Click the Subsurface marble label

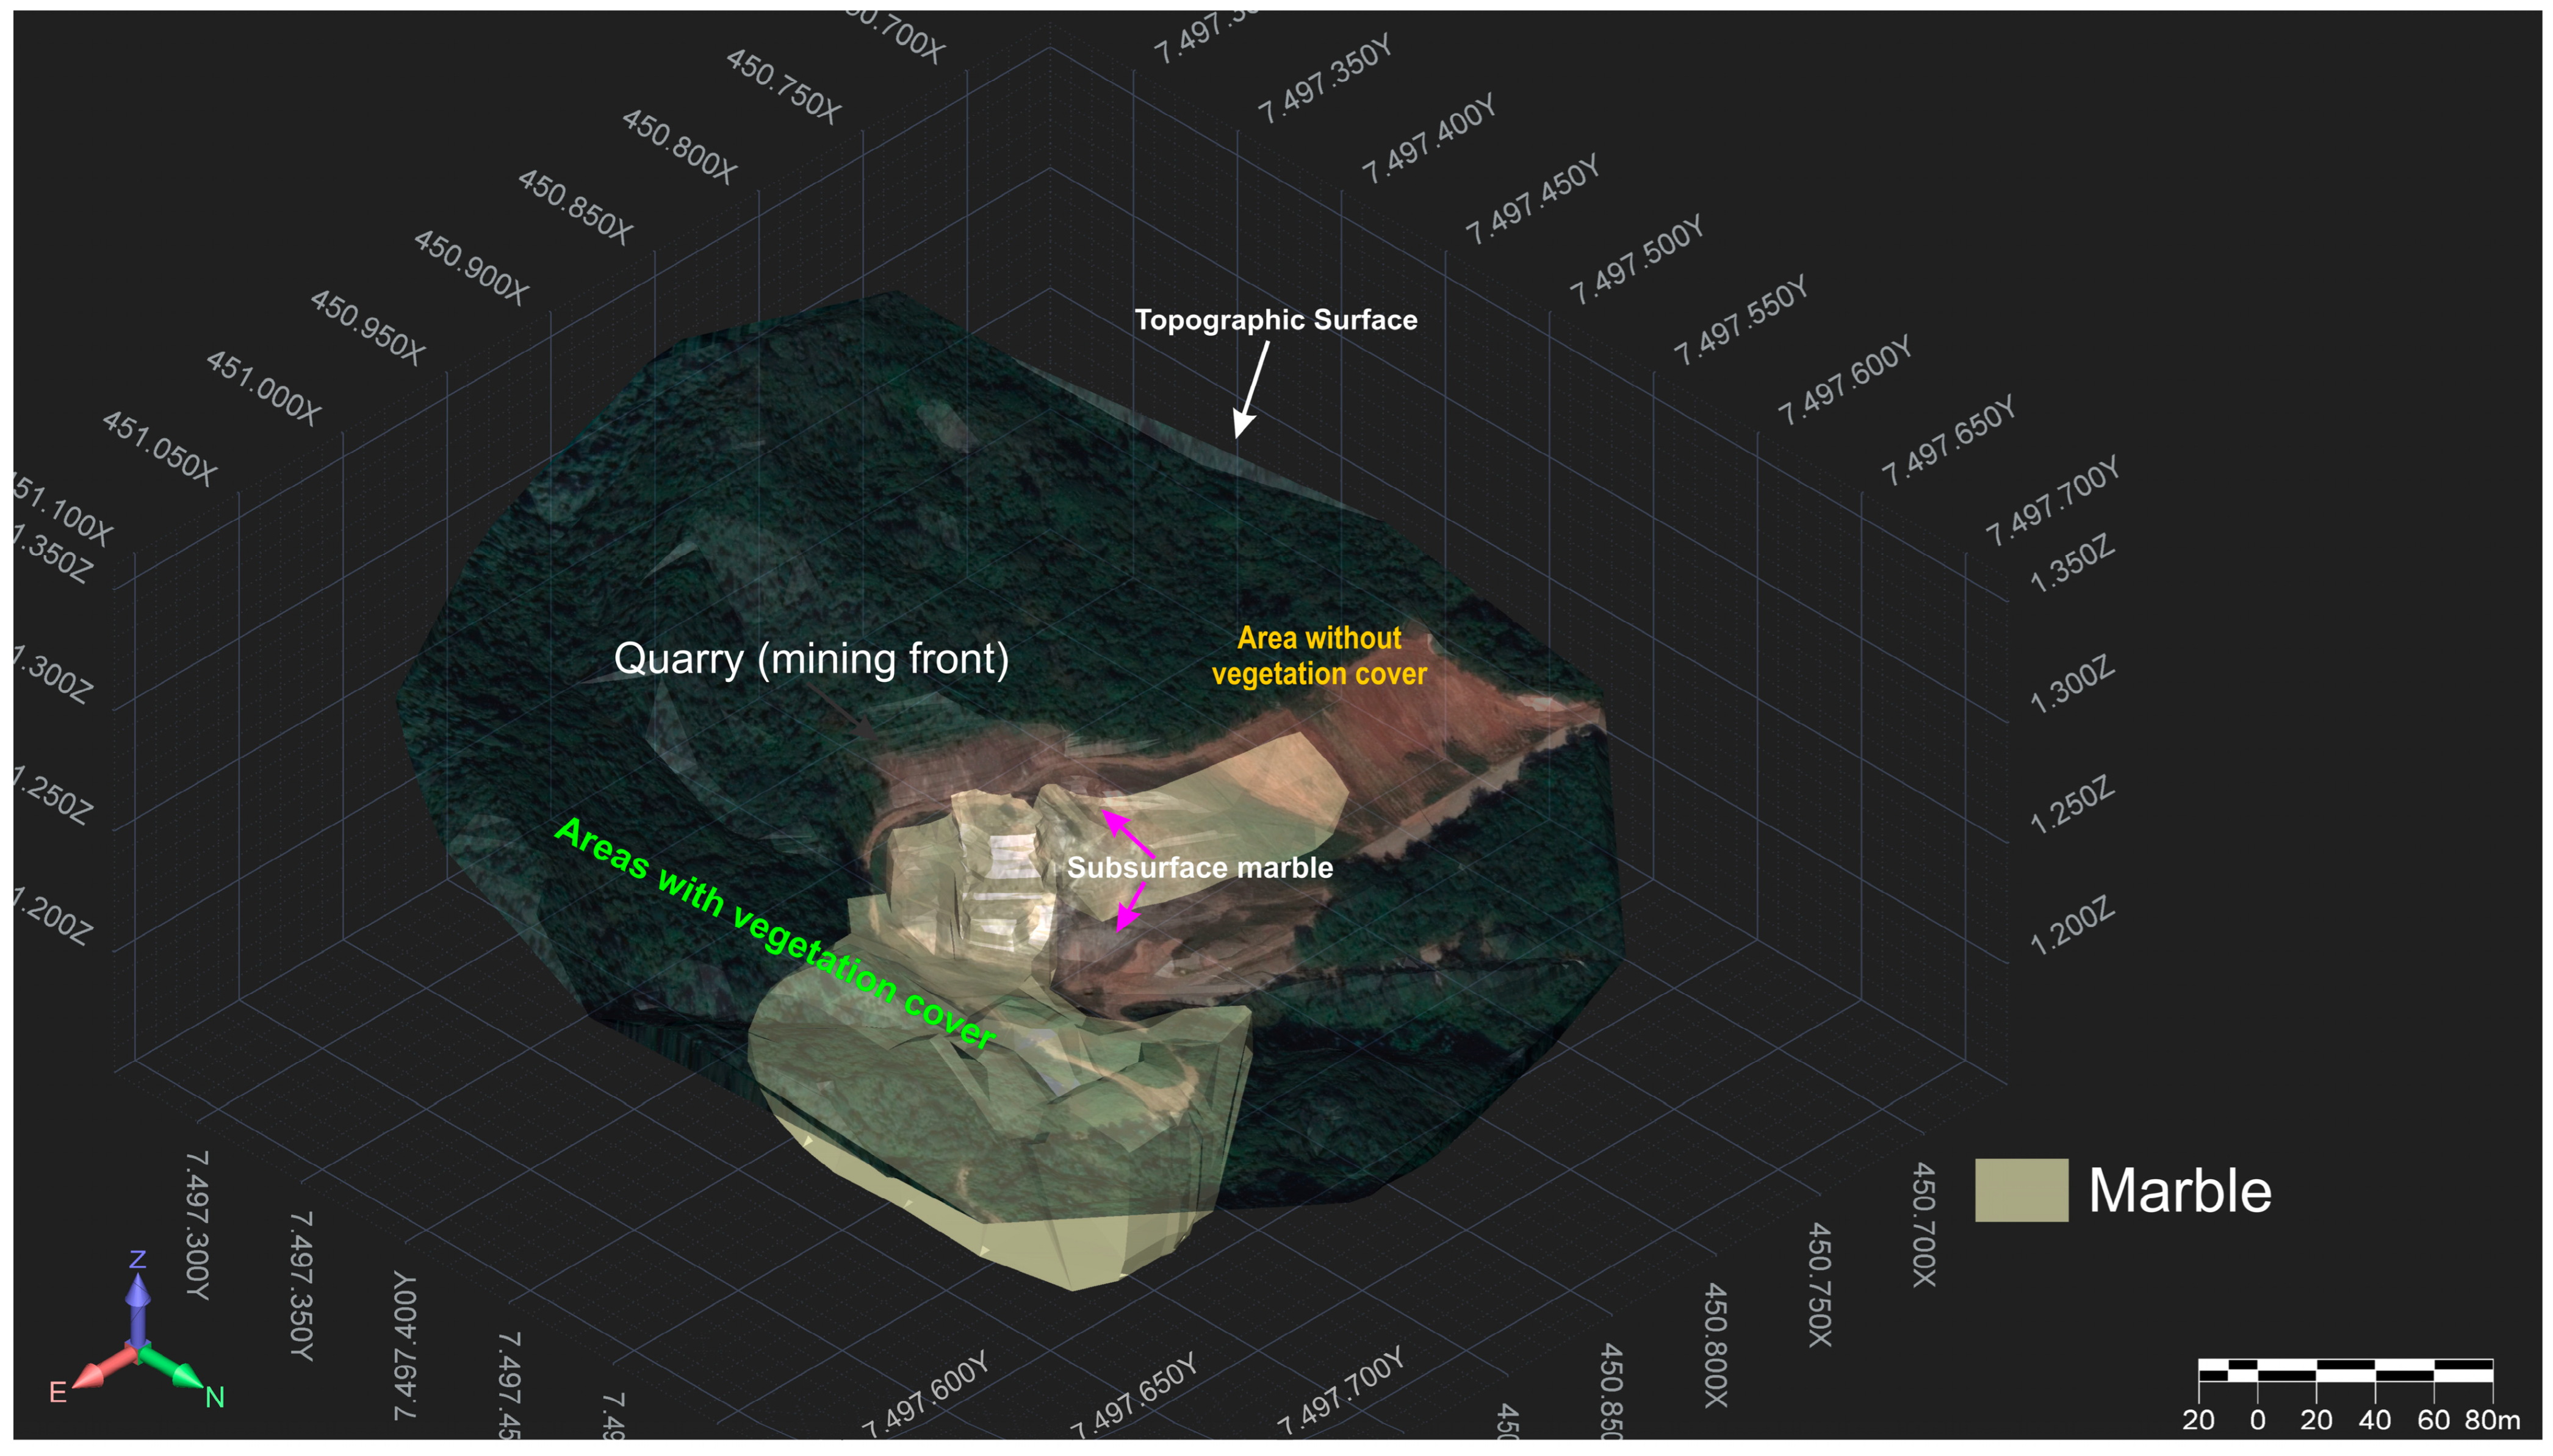coord(1200,867)
